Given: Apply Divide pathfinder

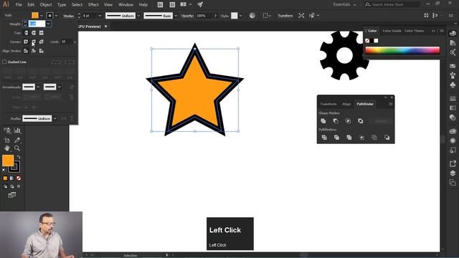Looking at the screenshot, I should [x=324, y=137].
